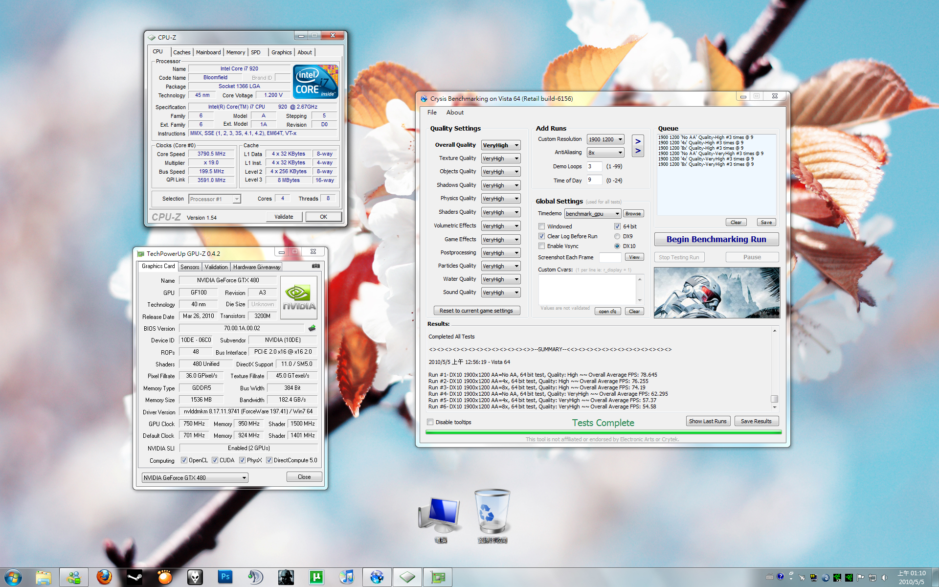Launch Steam from the taskbar

(x=134, y=577)
